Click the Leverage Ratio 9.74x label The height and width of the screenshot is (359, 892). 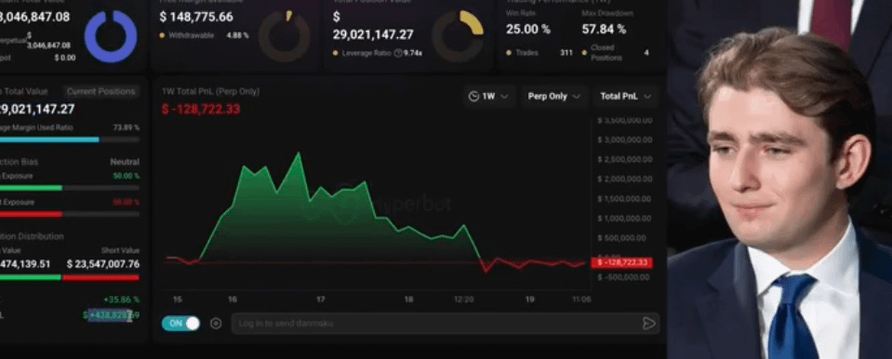pyautogui.click(x=377, y=53)
